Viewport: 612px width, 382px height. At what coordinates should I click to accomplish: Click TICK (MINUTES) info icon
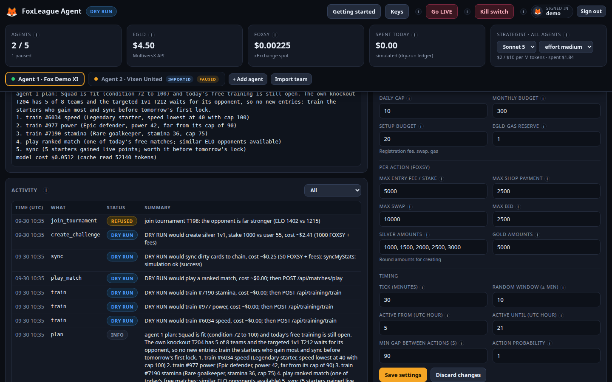tap(422, 287)
